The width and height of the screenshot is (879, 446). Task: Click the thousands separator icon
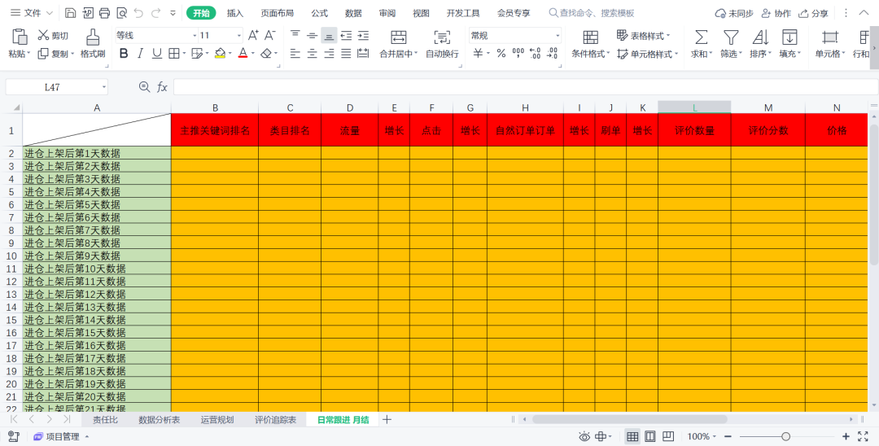pyautogui.click(x=518, y=53)
